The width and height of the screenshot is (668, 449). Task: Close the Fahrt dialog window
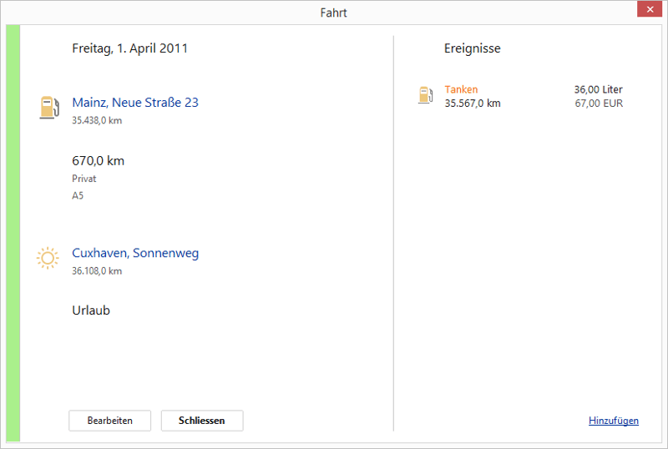click(x=649, y=10)
